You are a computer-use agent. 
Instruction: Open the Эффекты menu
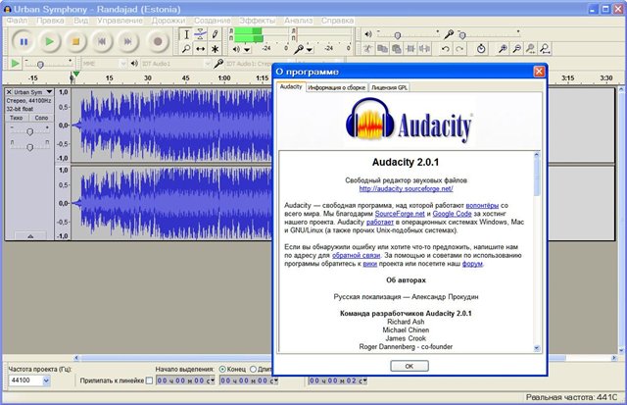[x=258, y=20]
